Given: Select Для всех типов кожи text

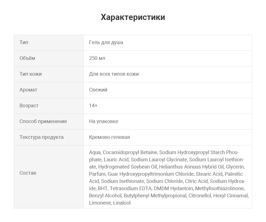Looking at the screenshot, I should (x=114, y=74).
